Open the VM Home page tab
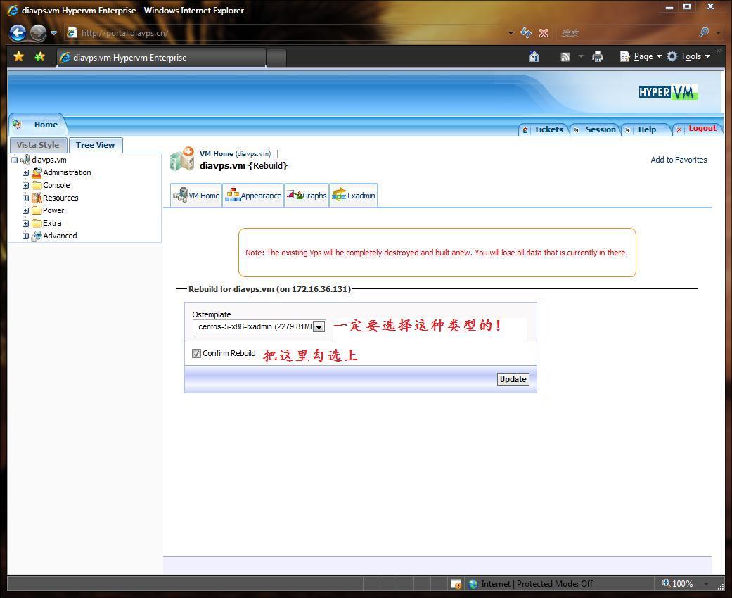The width and height of the screenshot is (732, 598). coord(196,196)
